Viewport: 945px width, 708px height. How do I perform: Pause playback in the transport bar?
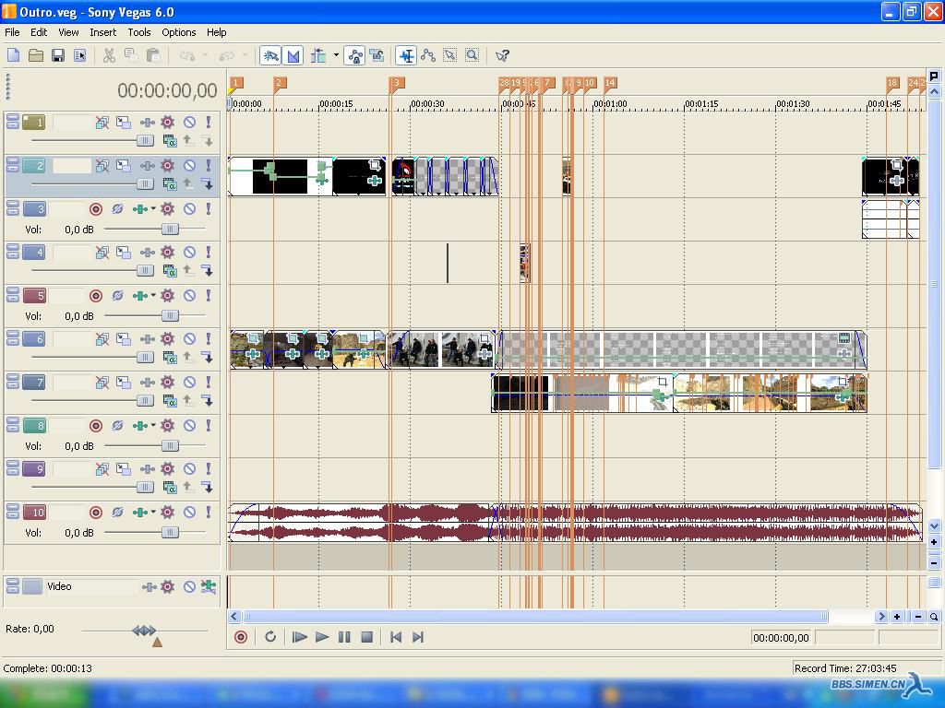344,637
